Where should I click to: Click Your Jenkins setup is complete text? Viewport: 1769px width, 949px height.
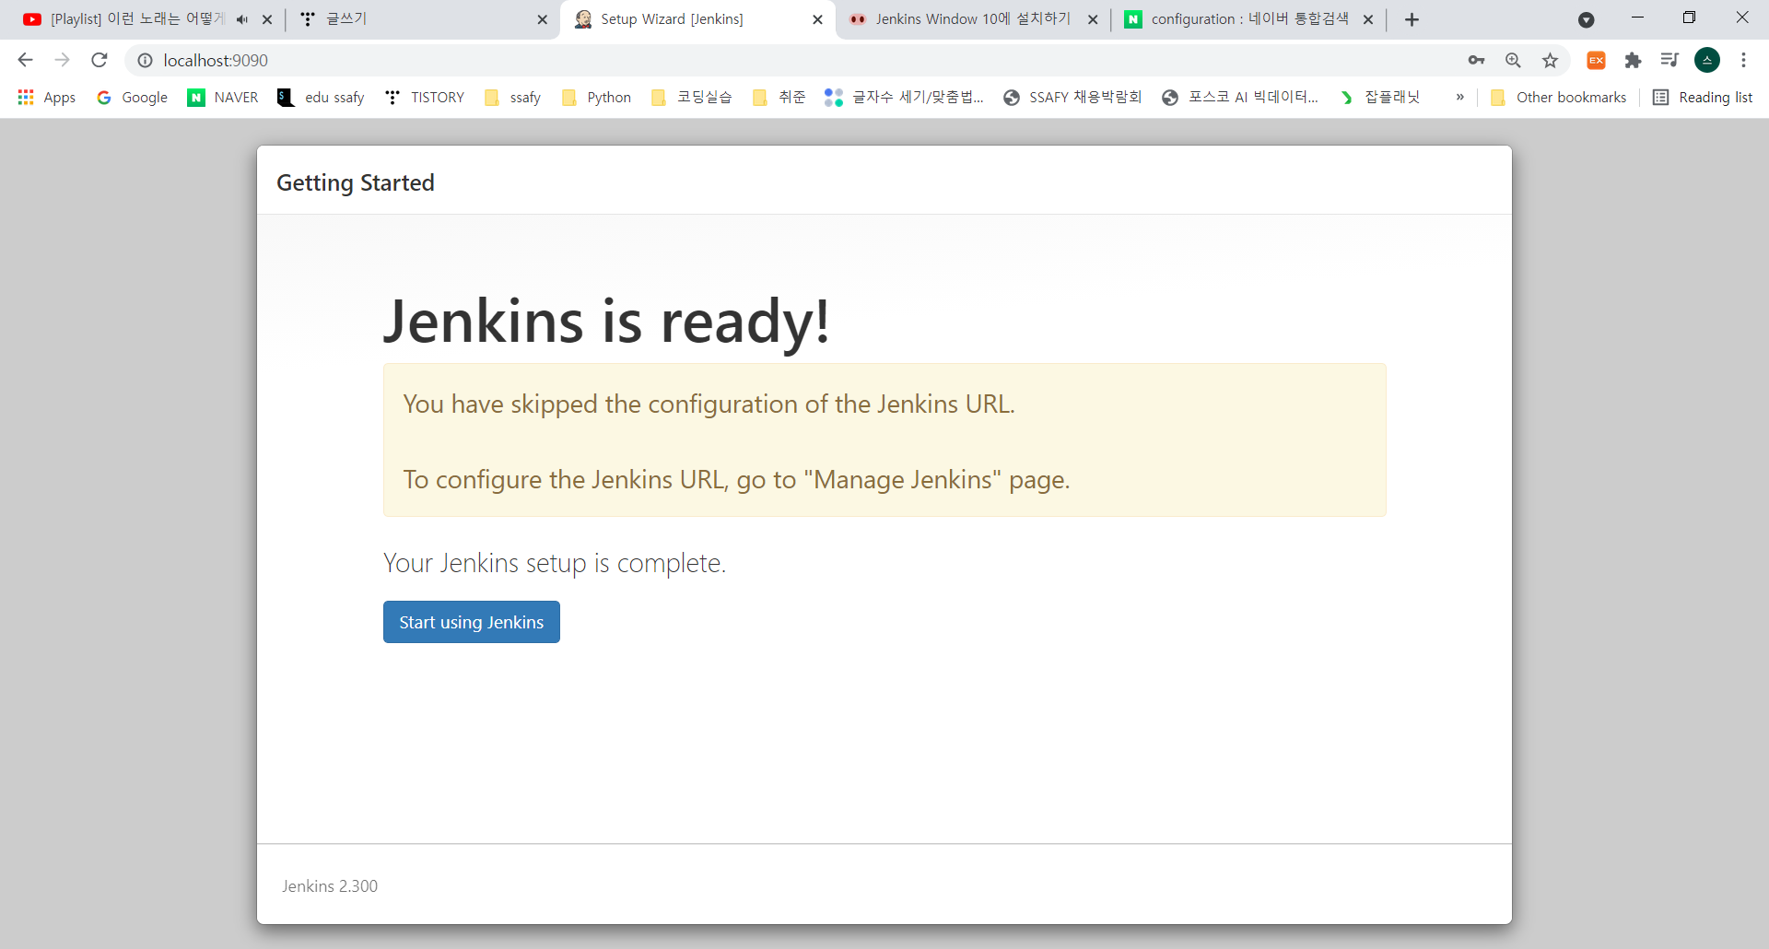[x=555, y=563]
